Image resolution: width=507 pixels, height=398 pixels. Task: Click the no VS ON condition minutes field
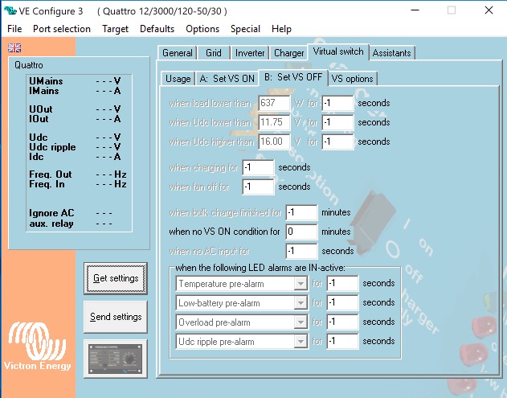tap(302, 232)
